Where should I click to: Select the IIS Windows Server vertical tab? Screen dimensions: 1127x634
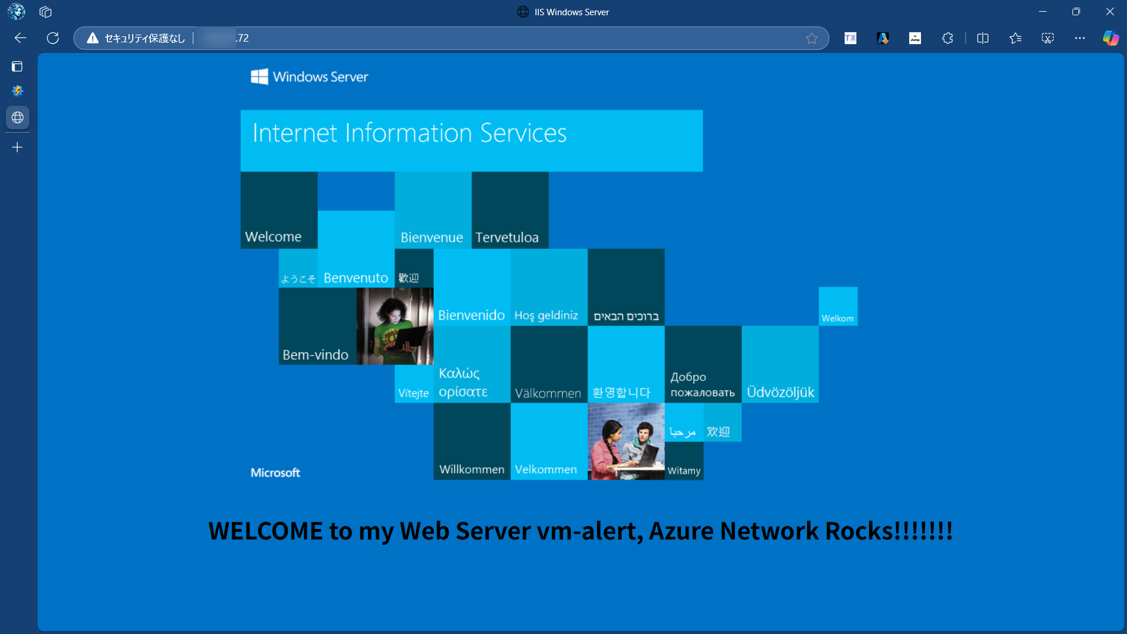(18, 117)
